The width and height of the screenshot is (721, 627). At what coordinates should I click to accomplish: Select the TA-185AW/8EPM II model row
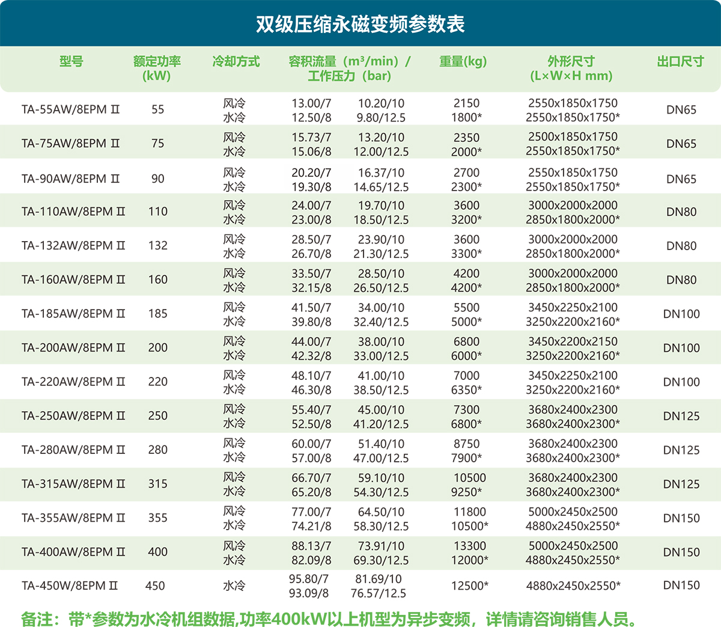(x=73, y=314)
